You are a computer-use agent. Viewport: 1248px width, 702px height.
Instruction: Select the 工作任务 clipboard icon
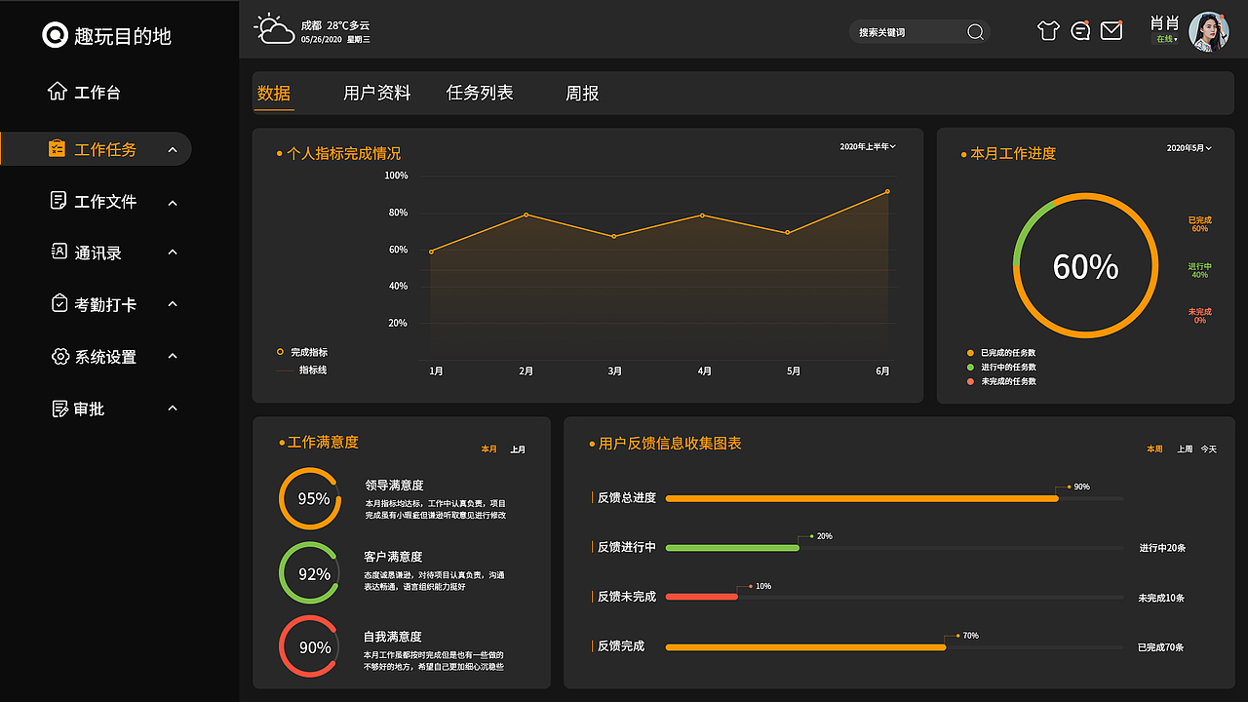pos(58,148)
